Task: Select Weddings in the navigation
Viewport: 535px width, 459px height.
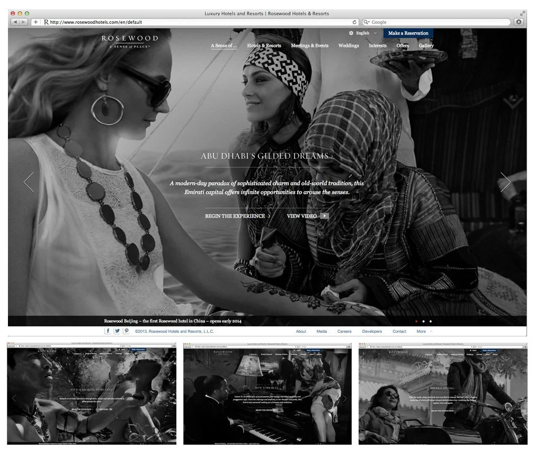Action: pyautogui.click(x=348, y=46)
